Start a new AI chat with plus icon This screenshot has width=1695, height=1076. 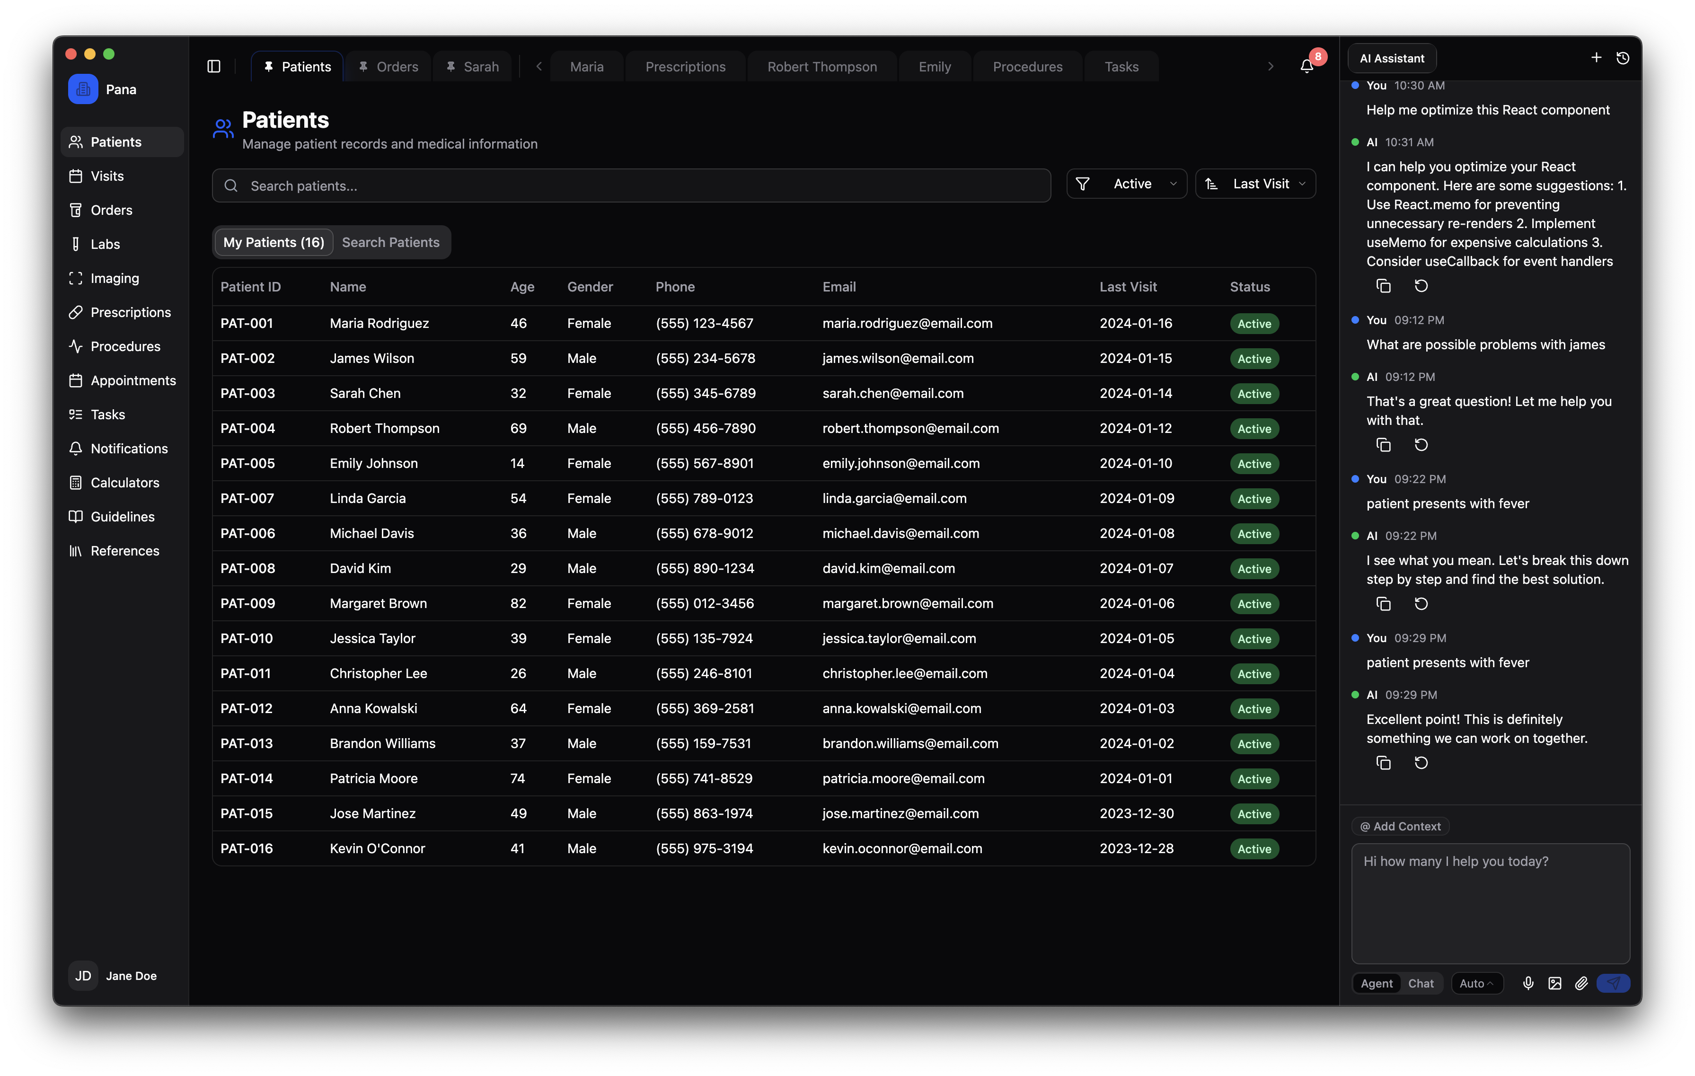(1597, 58)
